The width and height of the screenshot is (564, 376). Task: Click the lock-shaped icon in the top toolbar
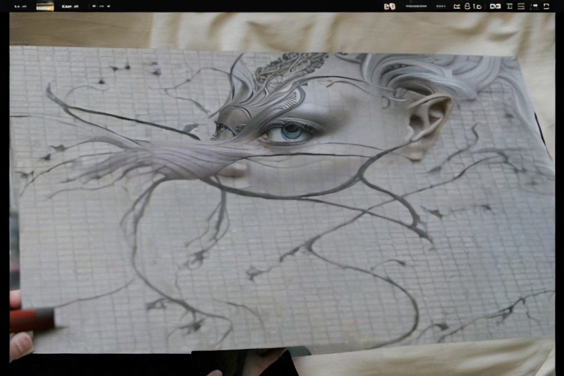[x=467, y=6]
